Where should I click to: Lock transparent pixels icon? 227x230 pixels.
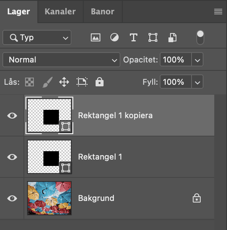pyautogui.click(x=29, y=82)
